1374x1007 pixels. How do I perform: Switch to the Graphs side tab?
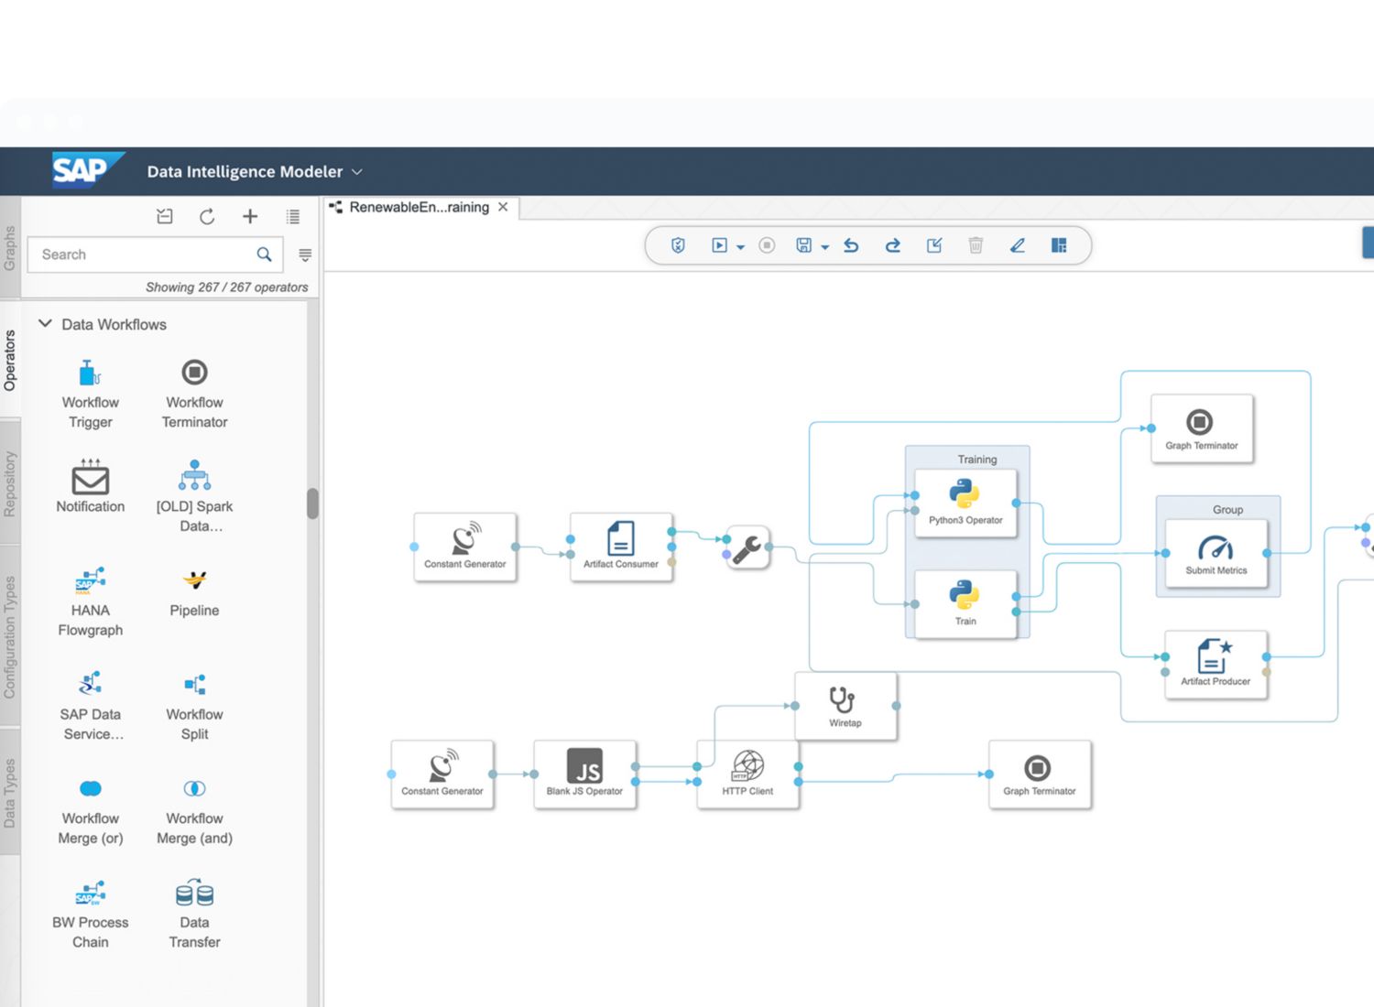10,247
